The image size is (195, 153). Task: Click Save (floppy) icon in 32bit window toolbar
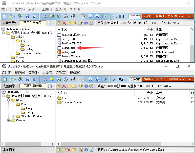[27, 16]
